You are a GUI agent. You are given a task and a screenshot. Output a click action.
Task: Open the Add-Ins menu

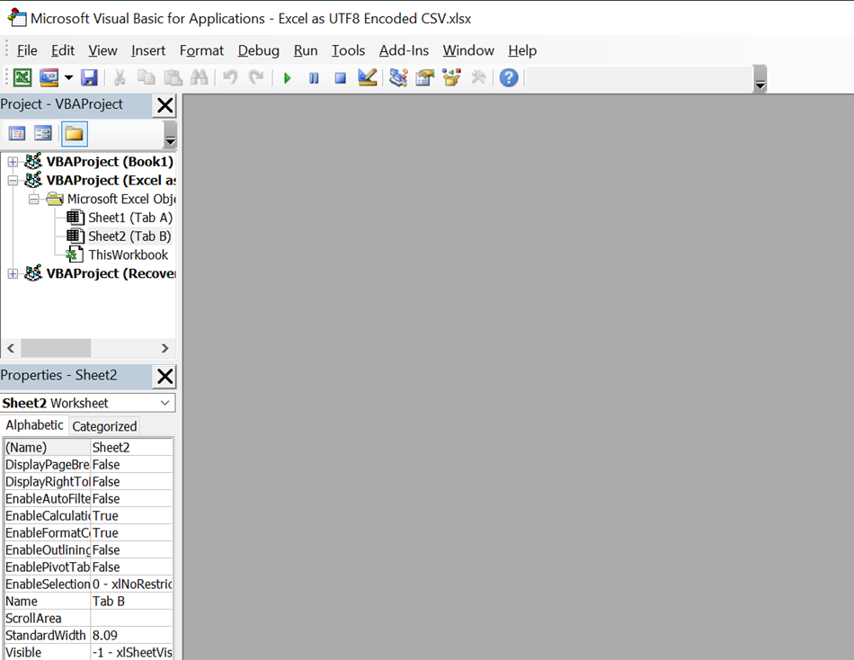click(x=404, y=50)
